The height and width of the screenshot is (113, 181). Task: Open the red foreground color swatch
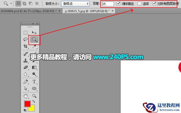pos(27,104)
